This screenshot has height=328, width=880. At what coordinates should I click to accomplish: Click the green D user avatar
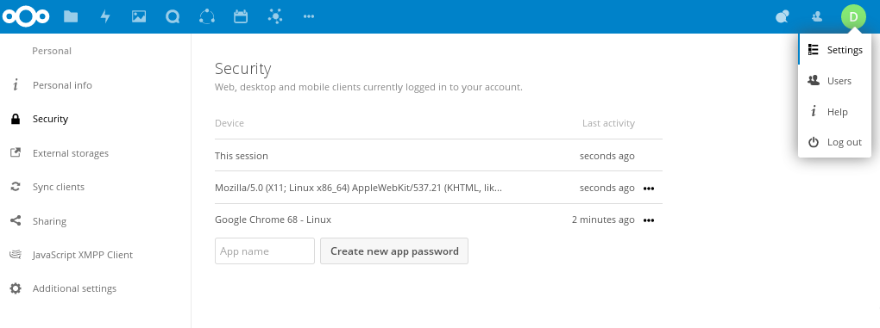[x=853, y=17]
